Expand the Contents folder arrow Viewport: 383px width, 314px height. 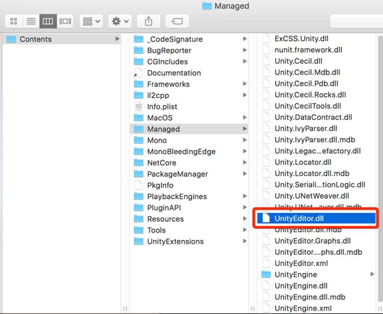(x=117, y=39)
